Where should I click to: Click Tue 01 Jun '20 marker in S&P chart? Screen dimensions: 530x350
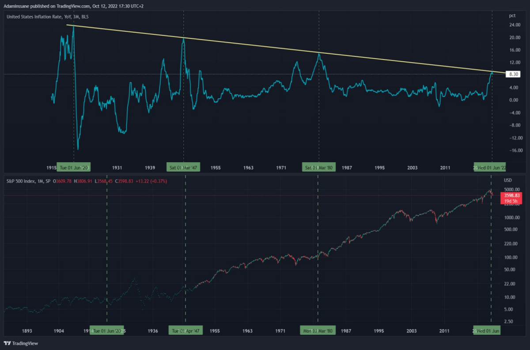coord(107,331)
